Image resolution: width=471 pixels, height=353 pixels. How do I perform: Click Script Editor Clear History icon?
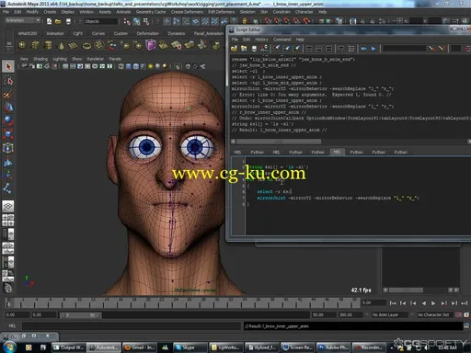[x=277, y=49]
